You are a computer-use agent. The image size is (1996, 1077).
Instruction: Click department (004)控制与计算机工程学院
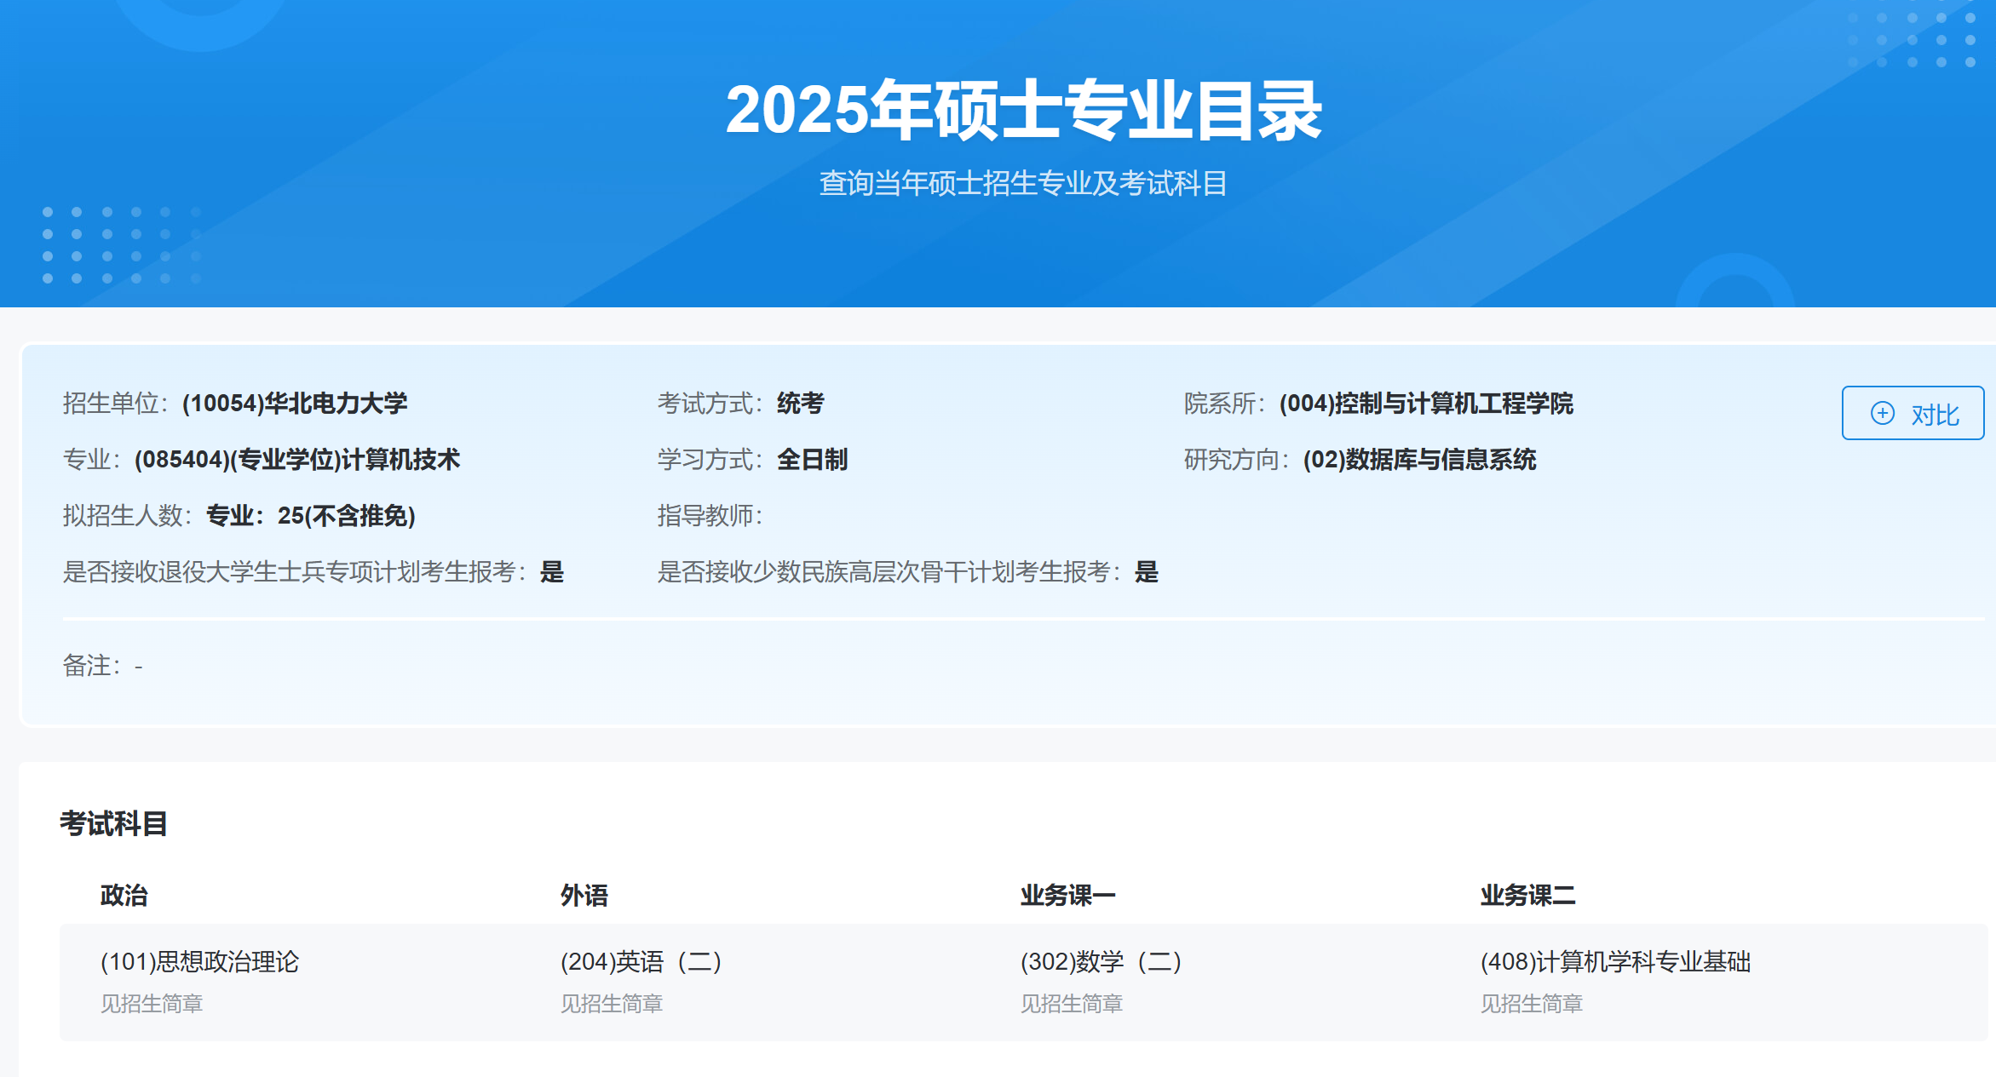pos(1425,403)
